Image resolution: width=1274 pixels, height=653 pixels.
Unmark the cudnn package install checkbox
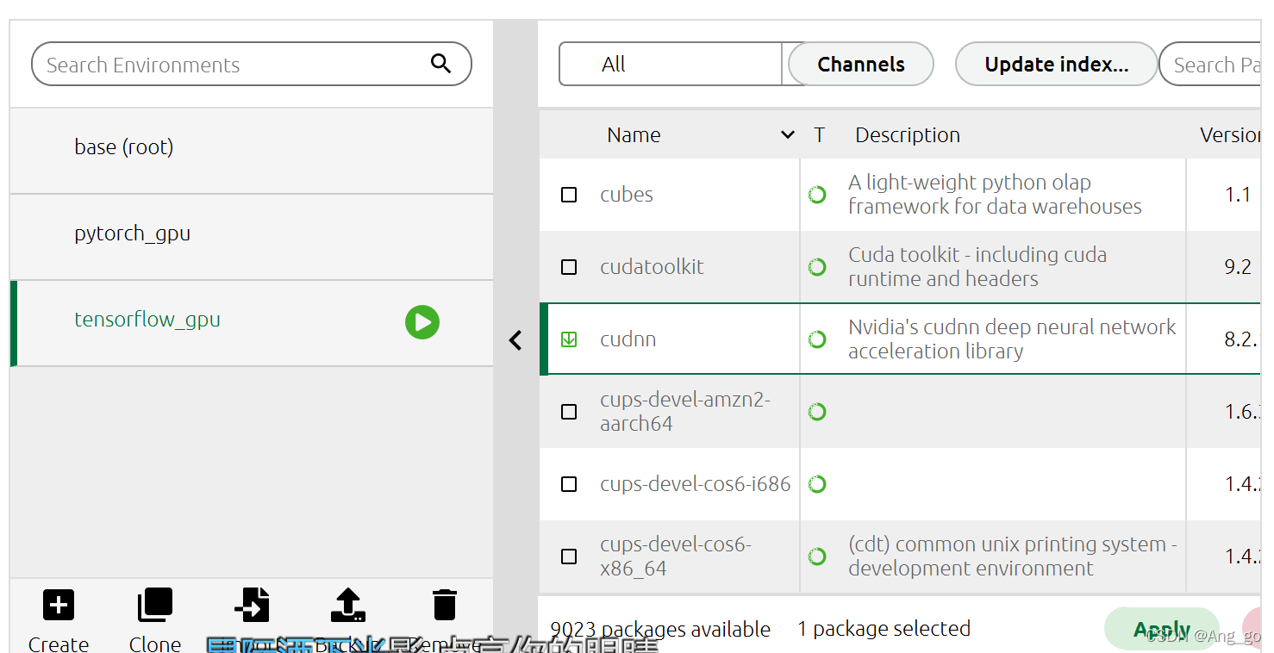click(x=569, y=339)
